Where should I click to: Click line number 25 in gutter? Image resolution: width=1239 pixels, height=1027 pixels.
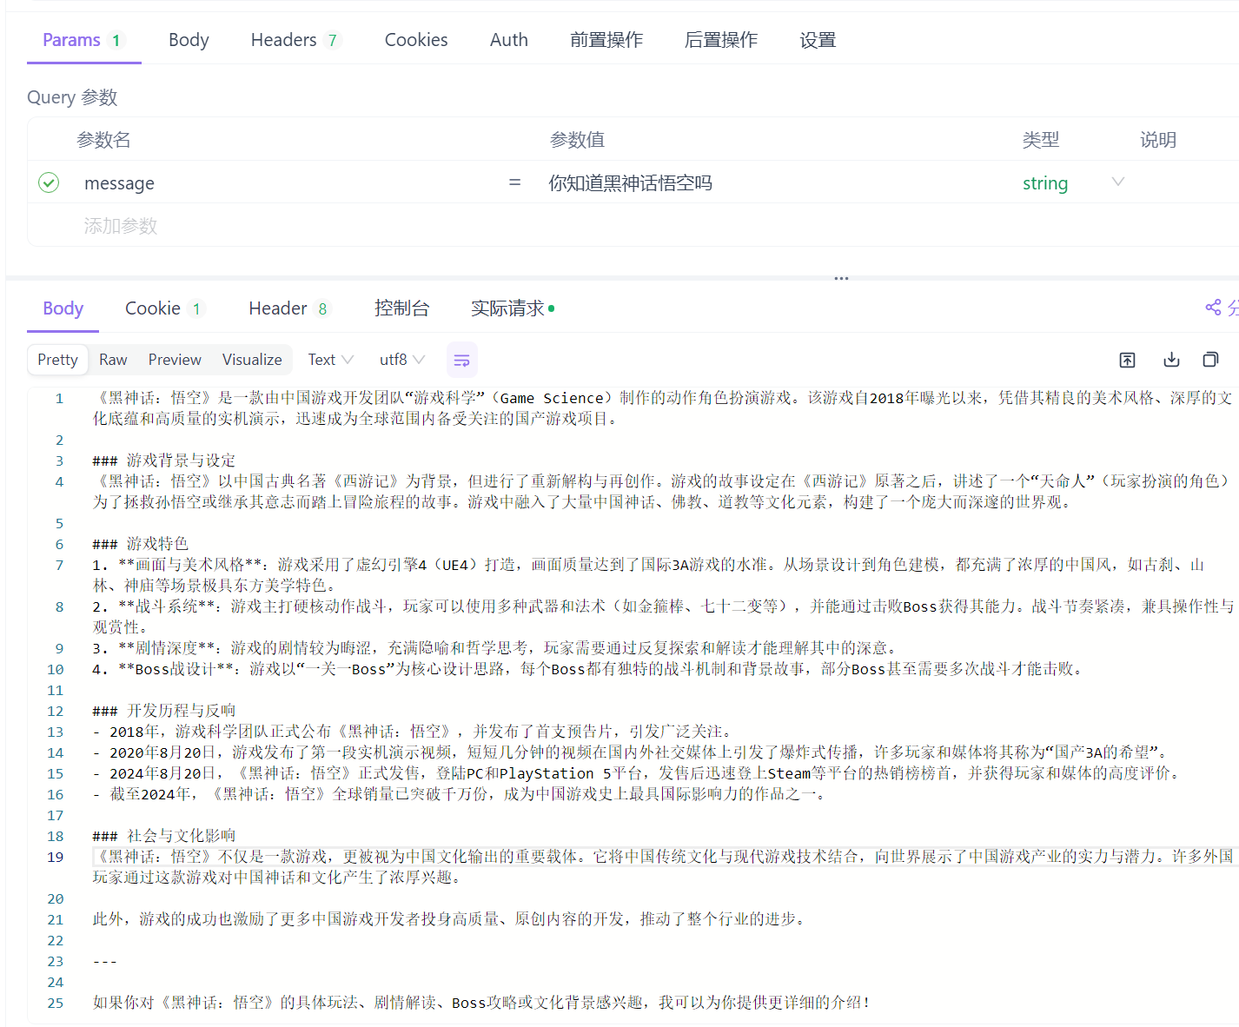coord(56,1003)
